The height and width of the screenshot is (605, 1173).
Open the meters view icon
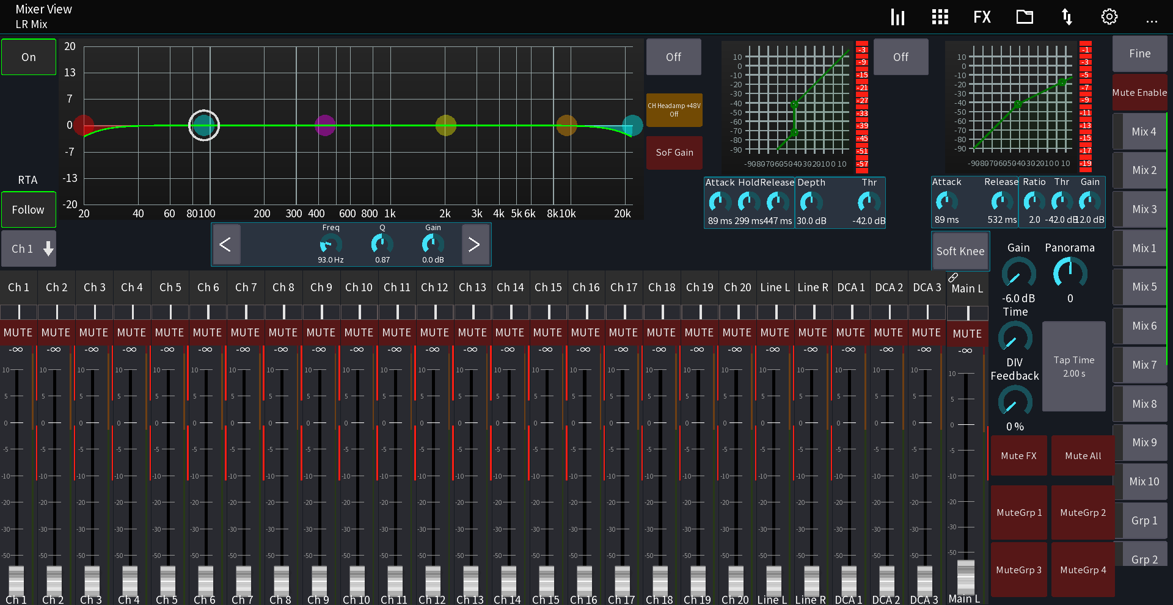point(897,16)
